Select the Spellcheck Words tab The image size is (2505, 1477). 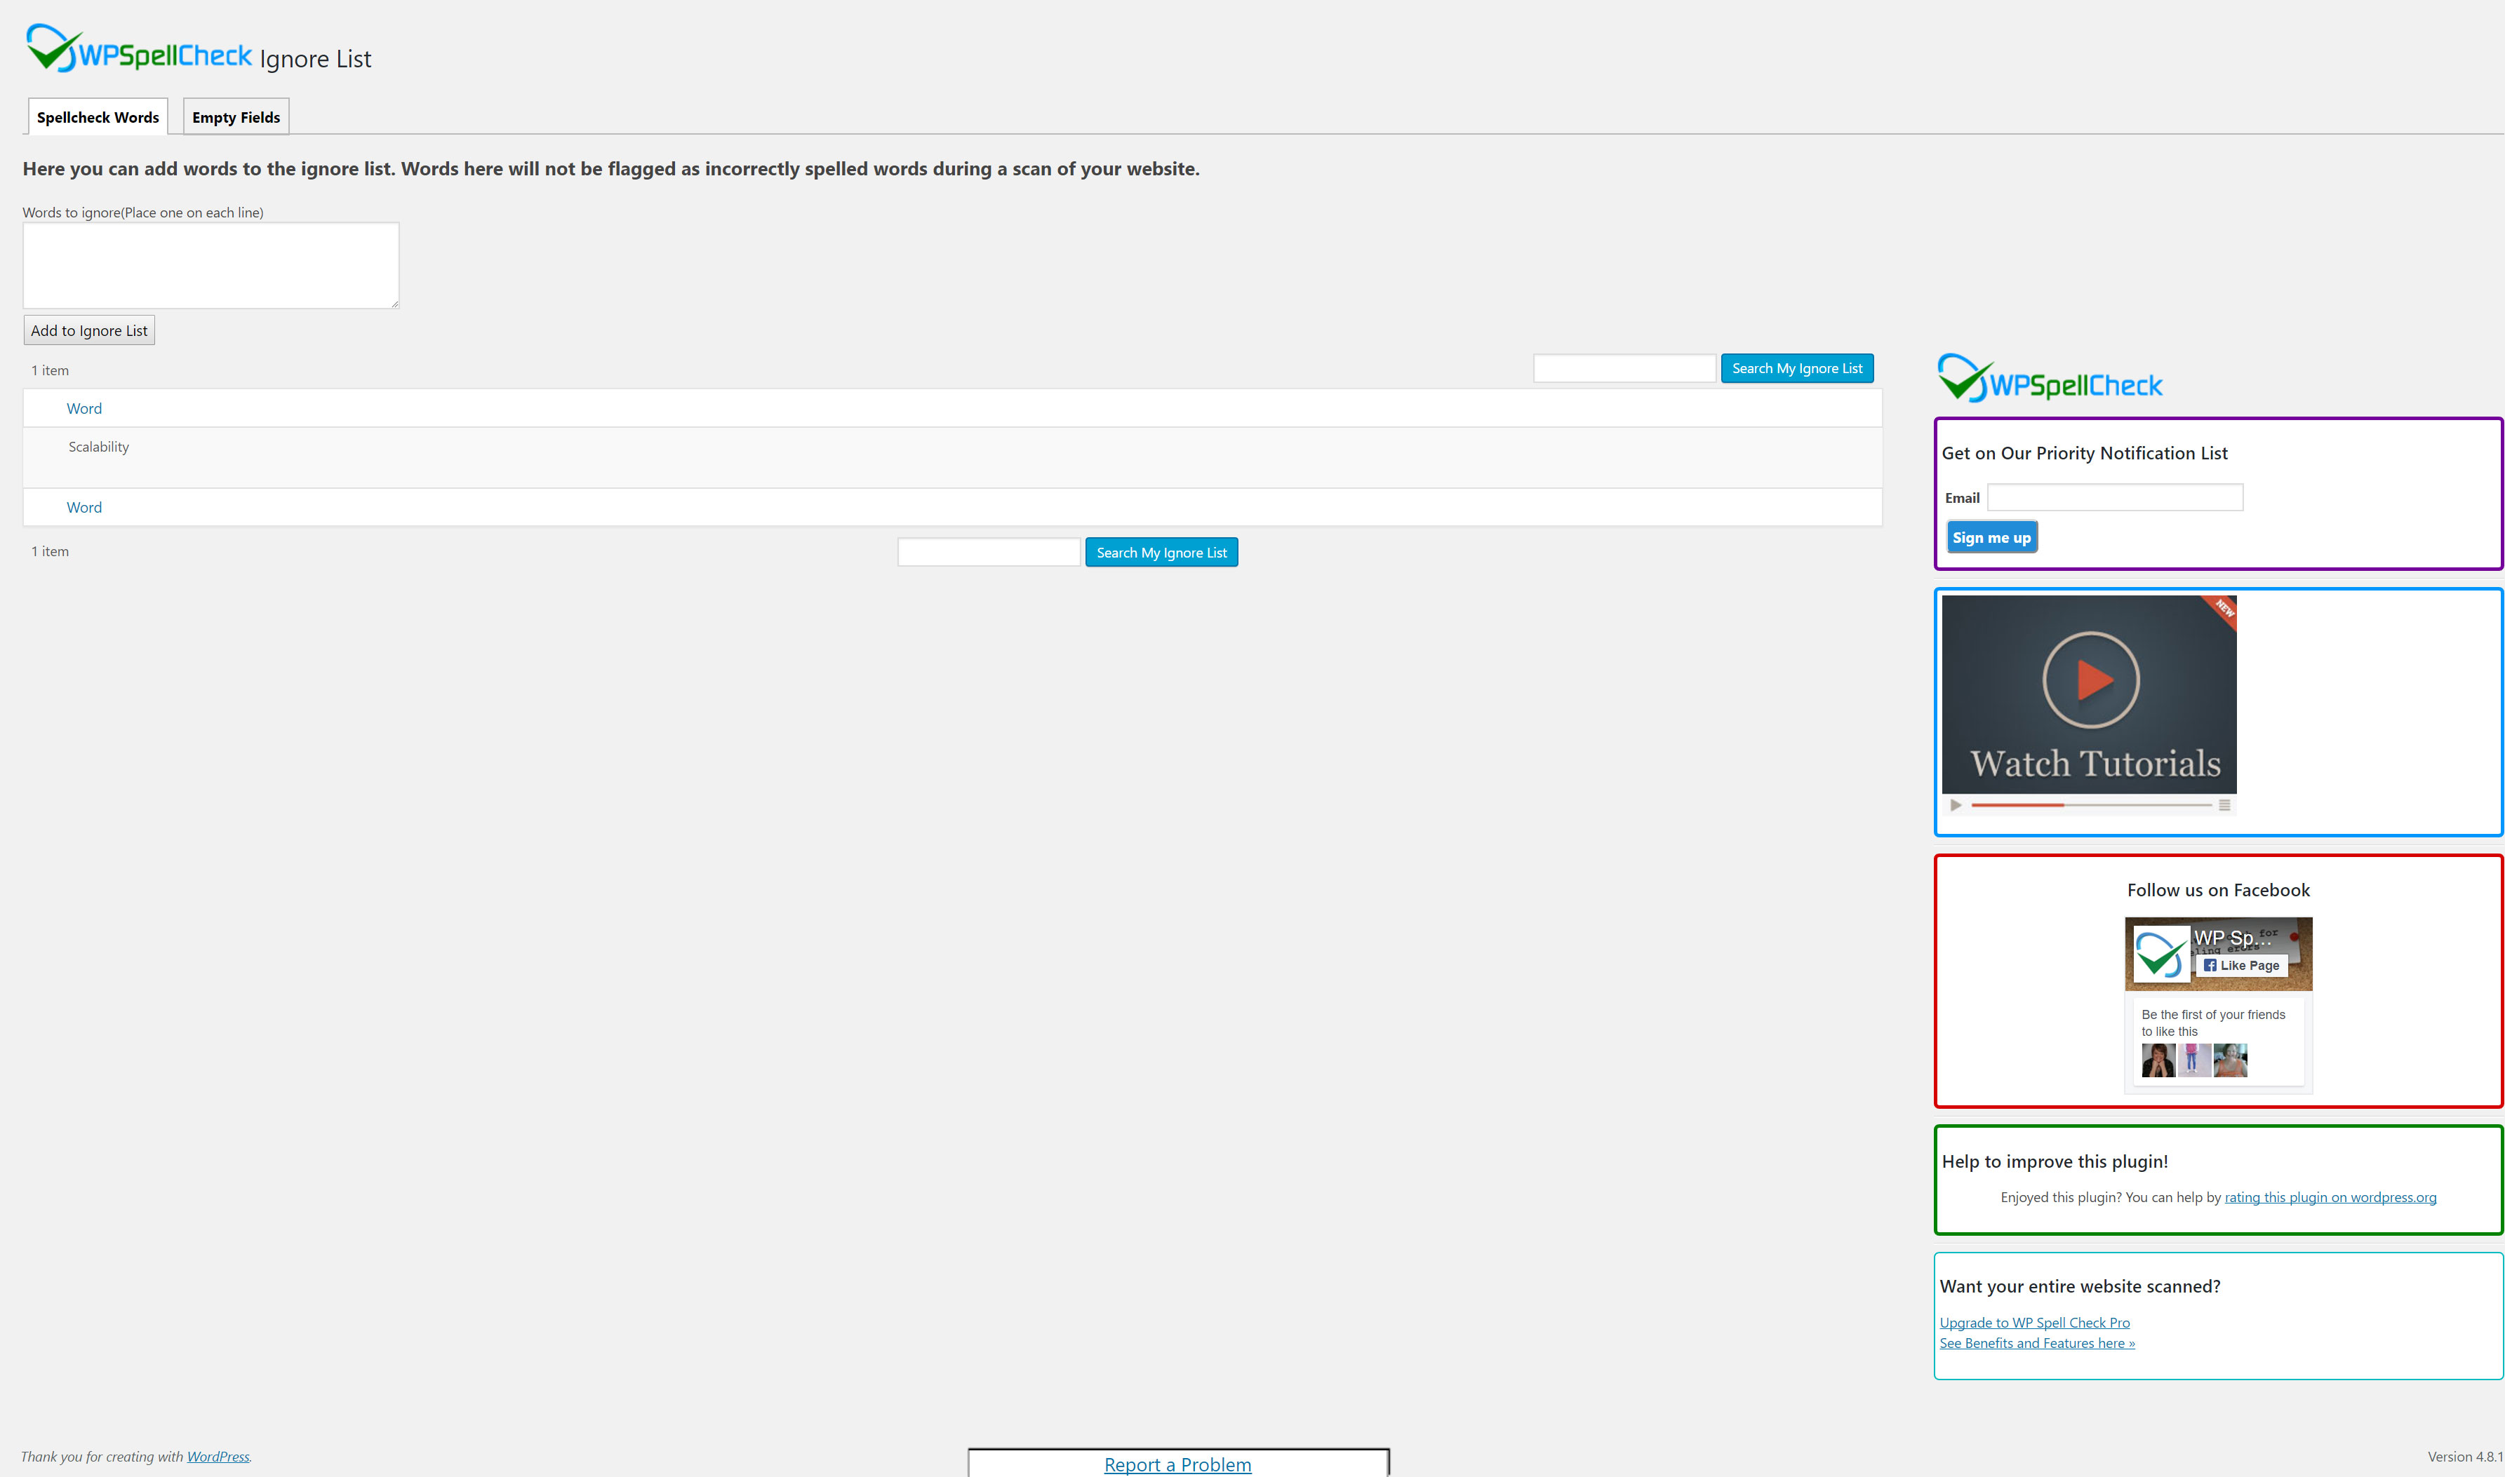(x=97, y=116)
